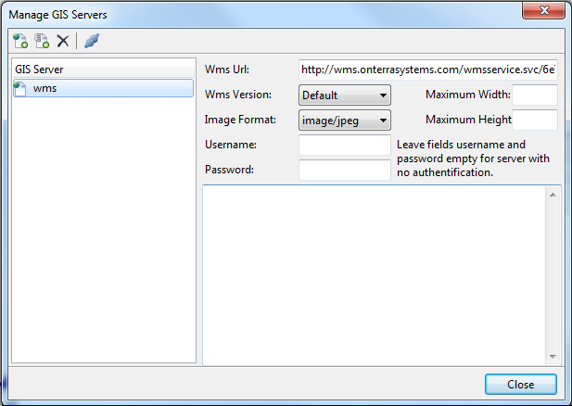Select the wms server in list
Viewport: 572px width, 406px height.
coord(44,88)
